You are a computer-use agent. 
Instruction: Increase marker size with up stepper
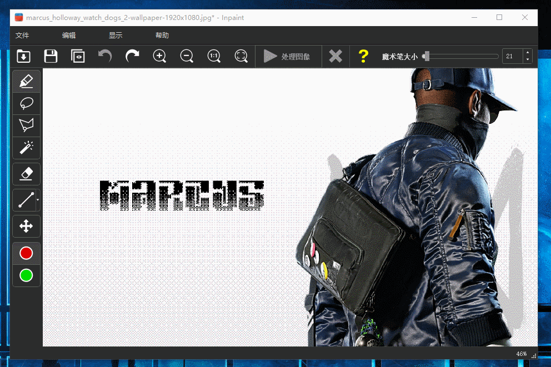click(x=527, y=53)
